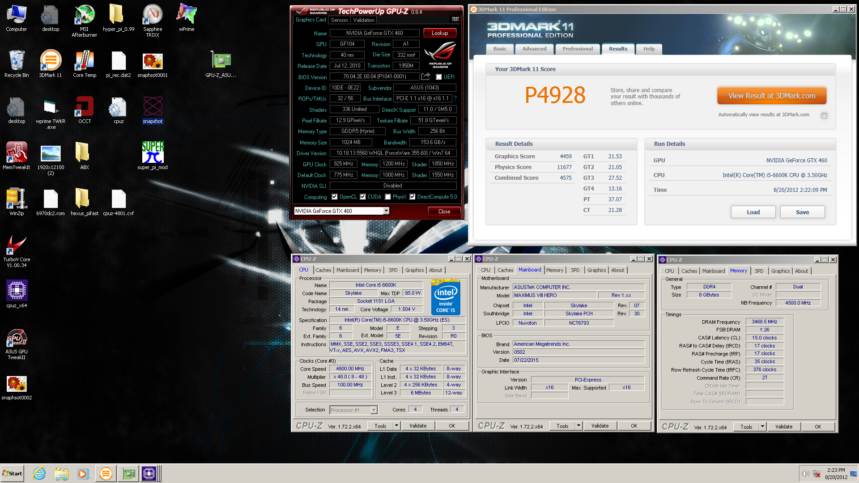Click the motherboard model MAXIMUS VIII HERO
The width and height of the screenshot is (859, 483).
point(554,295)
